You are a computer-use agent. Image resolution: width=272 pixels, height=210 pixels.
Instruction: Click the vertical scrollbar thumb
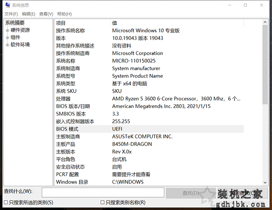(x=265, y=65)
